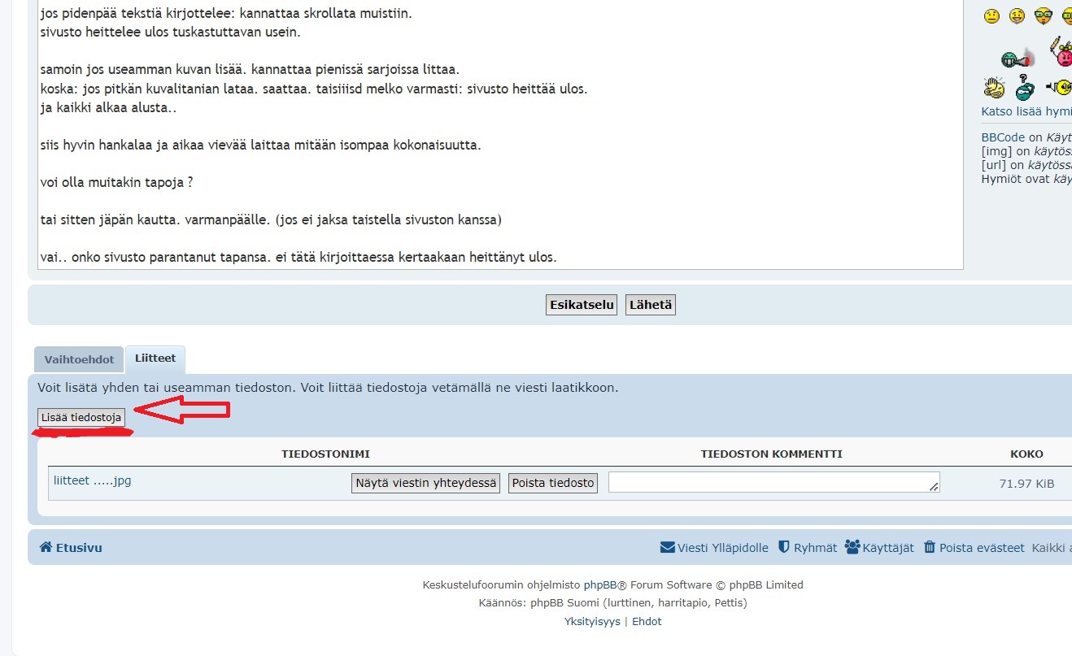Click the people icon for Käyttäjät
Image resolution: width=1072 pixels, height=656 pixels.
[852, 547]
